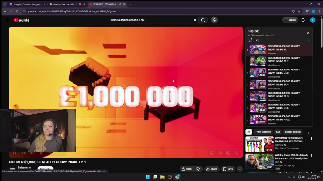Open File Explorer from taskbar
323x181 pixels.
point(163,177)
